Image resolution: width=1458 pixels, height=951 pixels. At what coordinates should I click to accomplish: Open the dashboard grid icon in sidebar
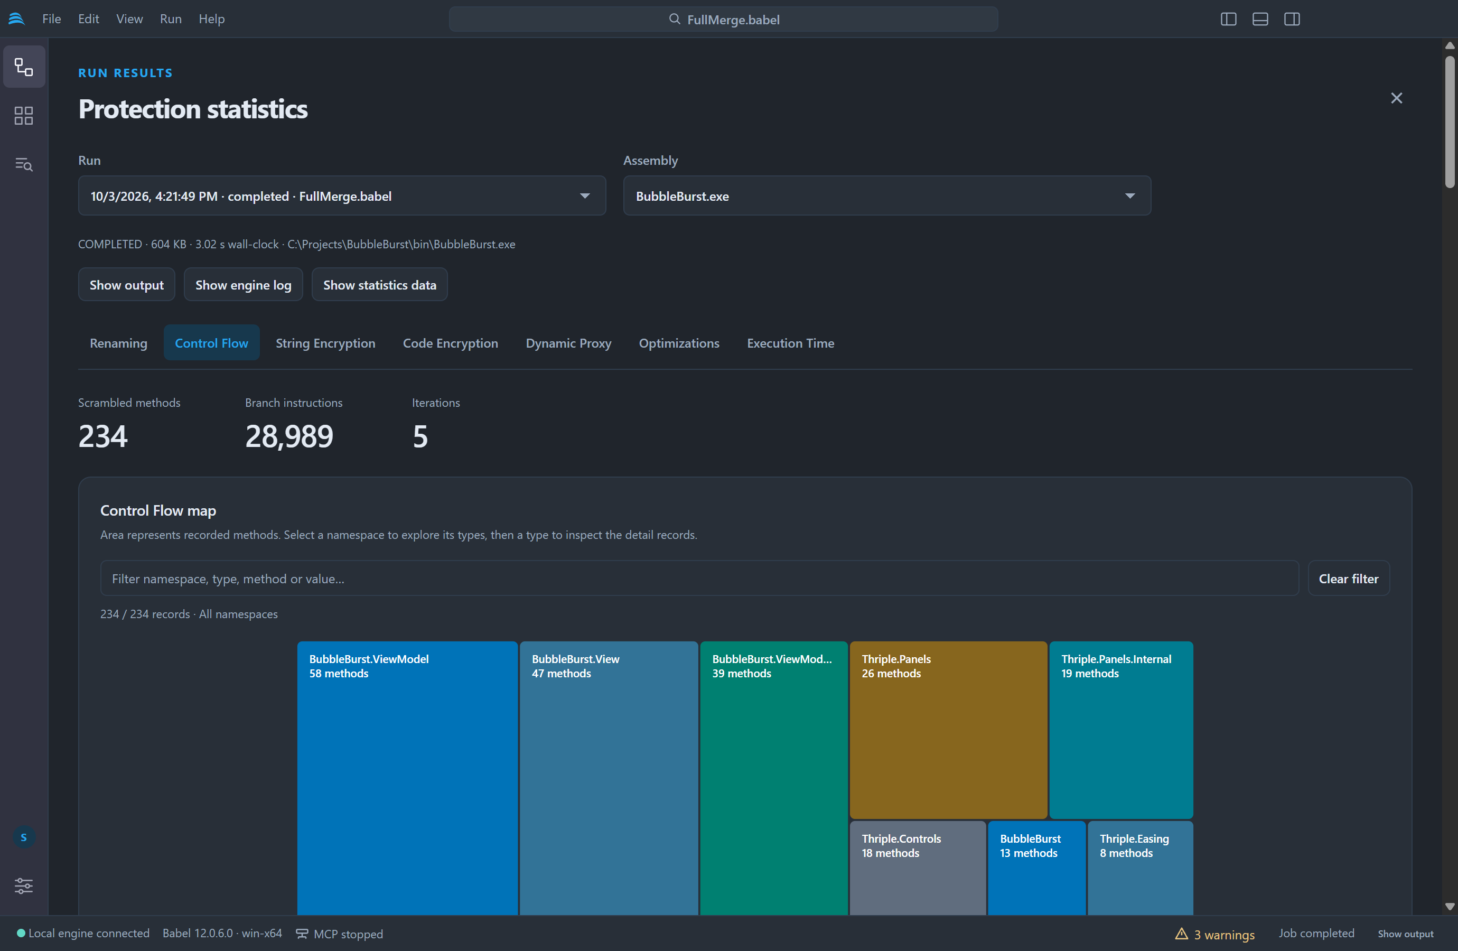[x=24, y=116]
